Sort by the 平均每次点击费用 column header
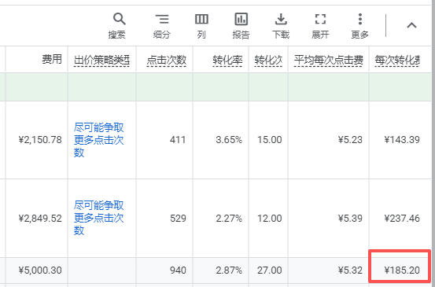Image resolution: width=435 pixels, height=287 pixels. [329, 60]
